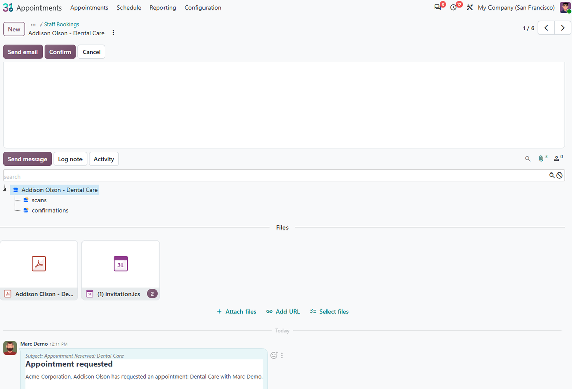This screenshot has height=389, width=572.
Task: Open message options vertical dots
Action: click(x=282, y=355)
